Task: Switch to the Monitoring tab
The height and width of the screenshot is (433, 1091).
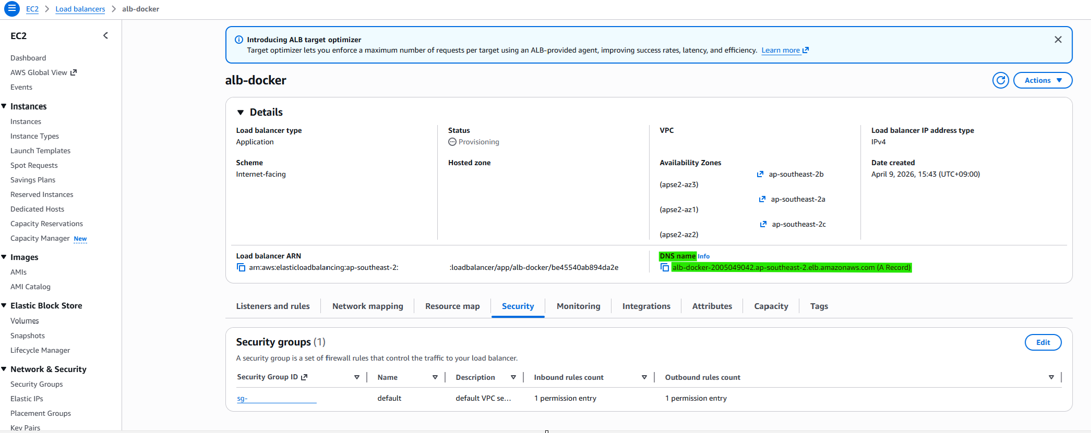Action: click(x=579, y=306)
